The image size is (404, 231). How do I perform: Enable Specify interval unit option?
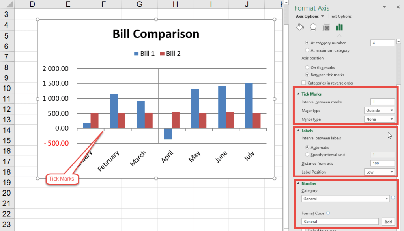[x=307, y=155]
